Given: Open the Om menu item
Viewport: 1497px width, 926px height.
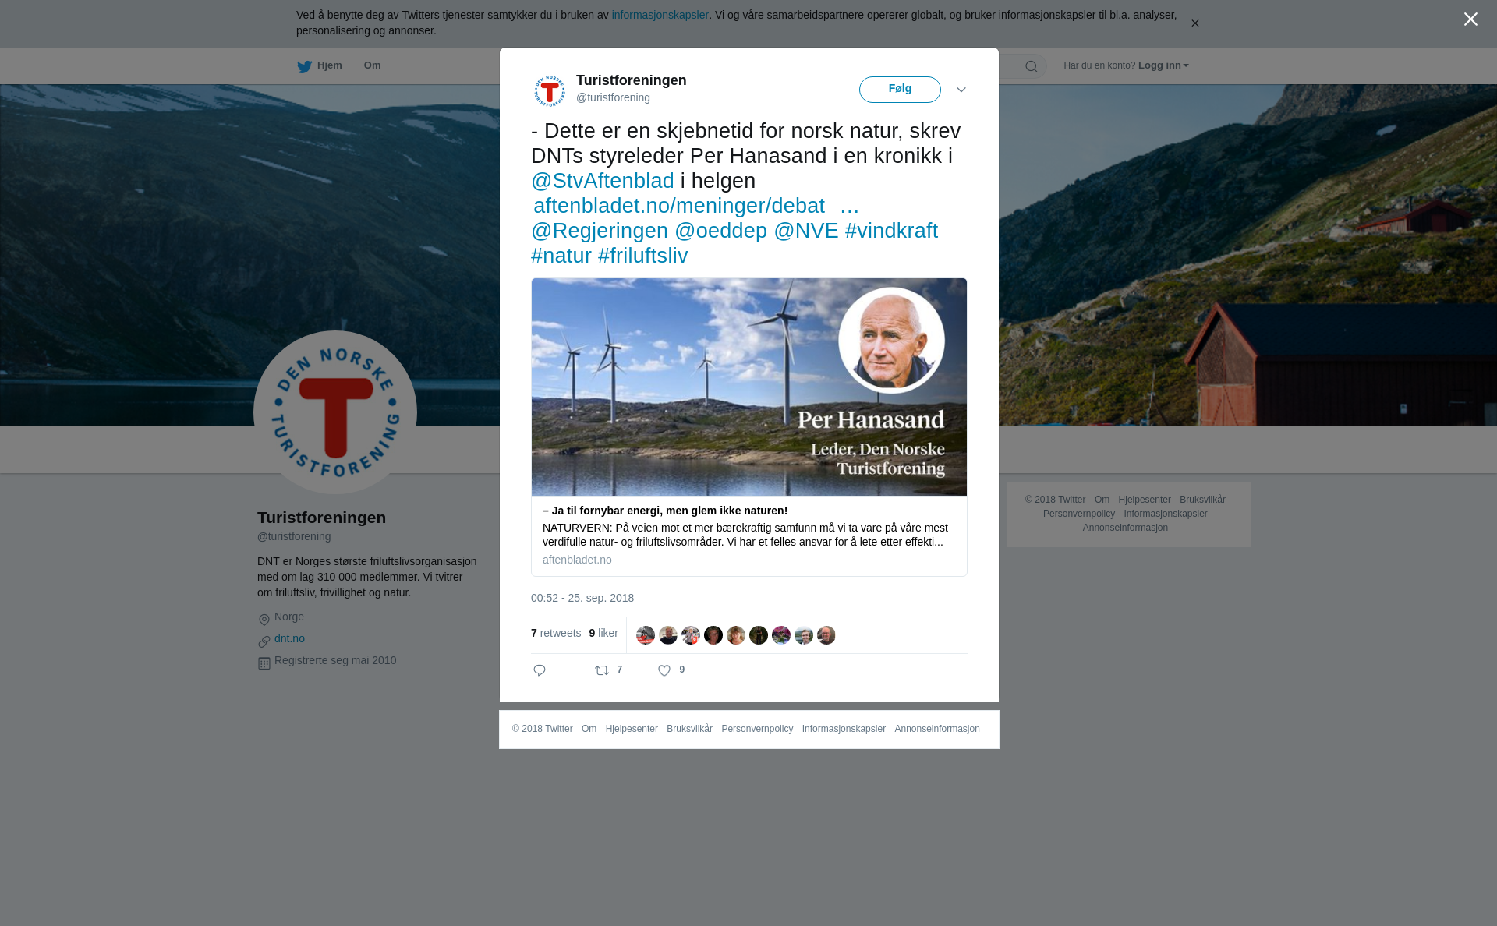Looking at the screenshot, I should (372, 65).
